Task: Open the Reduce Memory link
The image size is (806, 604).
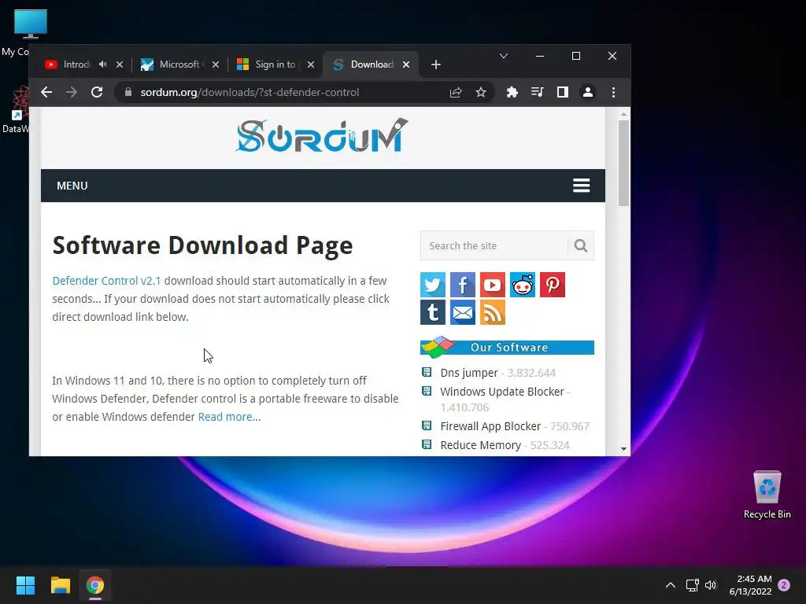Action: coord(481,445)
